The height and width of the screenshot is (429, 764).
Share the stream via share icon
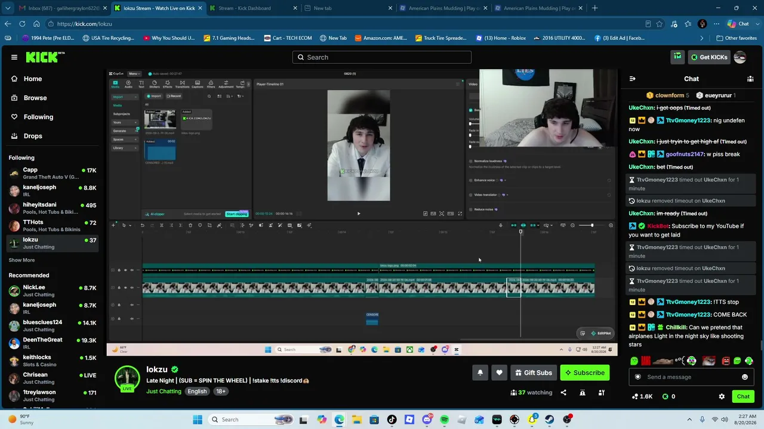pos(563,393)
